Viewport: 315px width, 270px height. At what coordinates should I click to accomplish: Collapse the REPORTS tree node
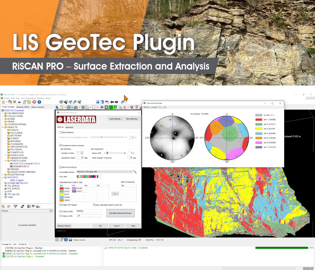click(x=3, y=178)
